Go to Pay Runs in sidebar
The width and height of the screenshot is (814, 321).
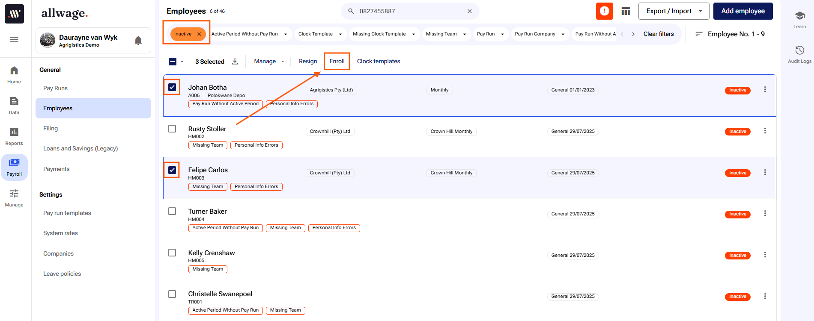click(56, 88)
